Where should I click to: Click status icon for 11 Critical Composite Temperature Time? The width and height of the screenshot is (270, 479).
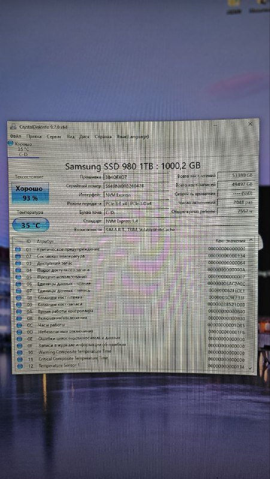pos(20,359)
